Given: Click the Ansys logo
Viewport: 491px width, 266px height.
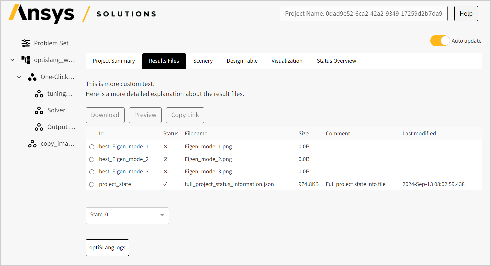Looking at the screenshot, I should (x=41, y=14).
